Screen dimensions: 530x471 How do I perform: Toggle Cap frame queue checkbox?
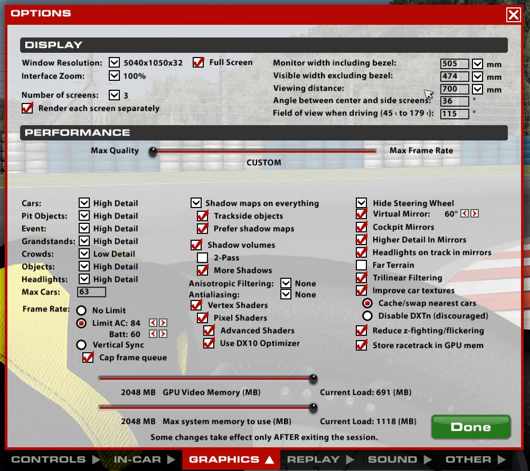coord(88,357)
